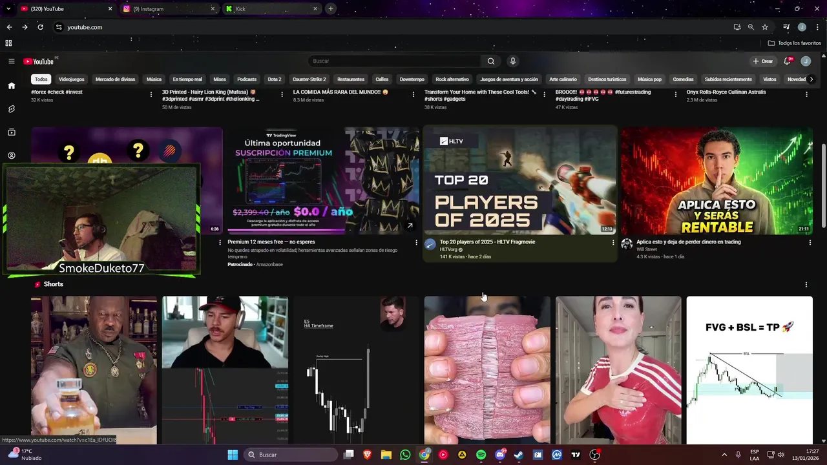Open Aplica esto y deja de perder title
827x465 pixels.
689,242
